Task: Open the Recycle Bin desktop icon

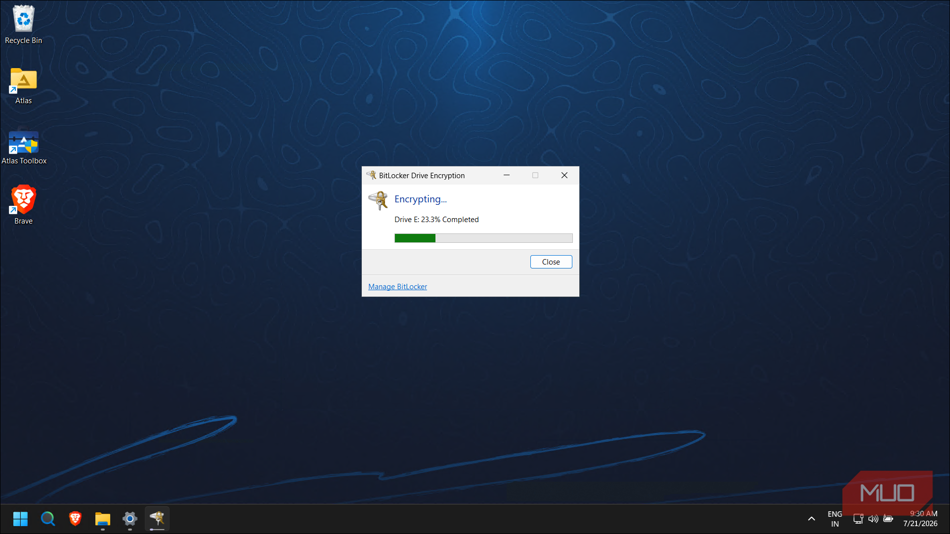Action: point(23,25)
